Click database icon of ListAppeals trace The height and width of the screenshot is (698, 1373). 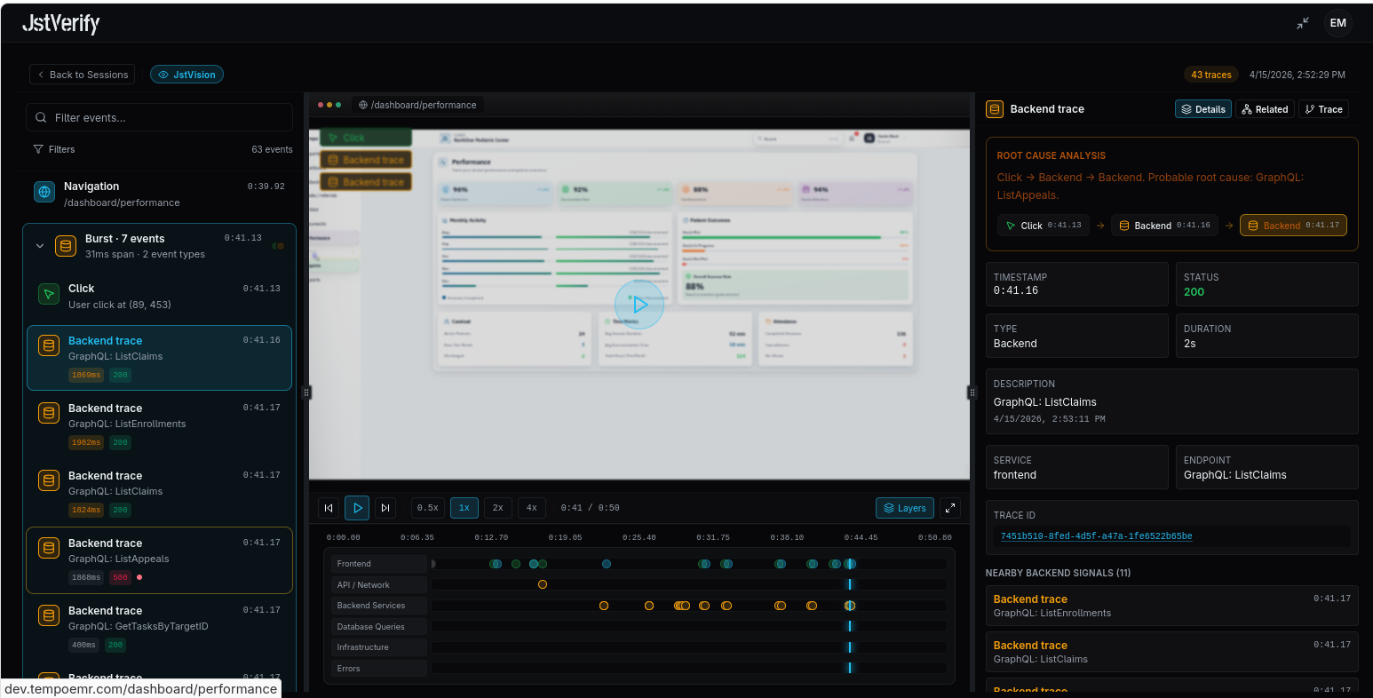(x=49, y=548)
